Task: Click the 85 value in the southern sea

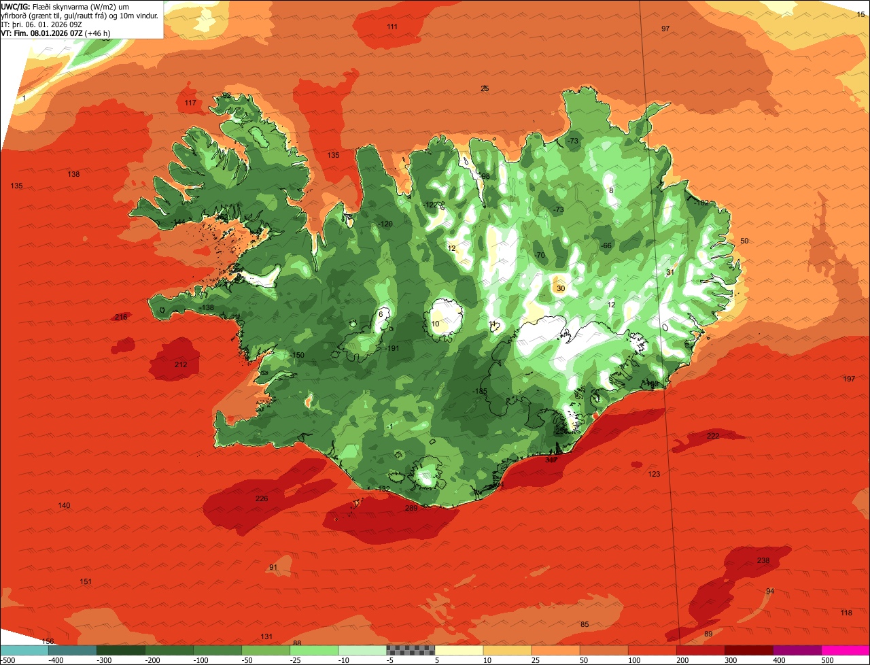Action: click(x=585, y=624)
